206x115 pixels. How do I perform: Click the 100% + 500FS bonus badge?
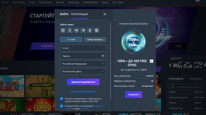click(134, 42)
